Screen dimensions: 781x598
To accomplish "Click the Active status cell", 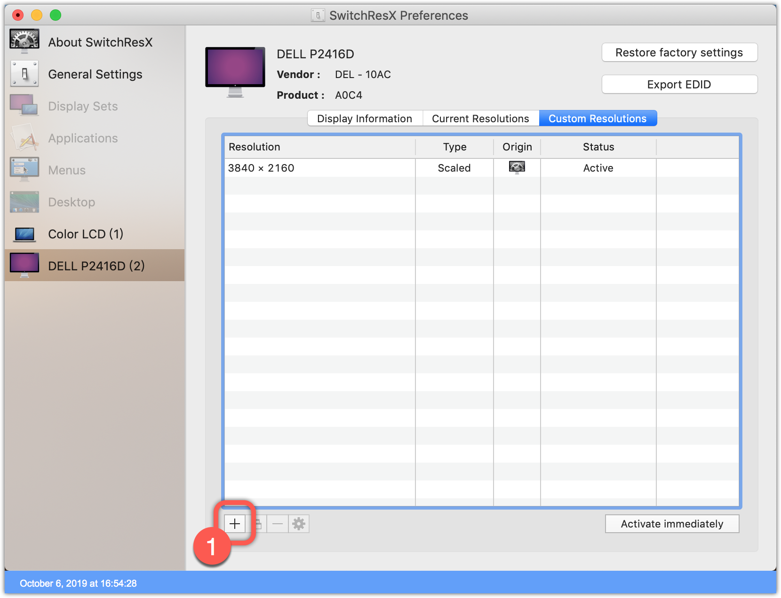I will (x=598, y=168).
